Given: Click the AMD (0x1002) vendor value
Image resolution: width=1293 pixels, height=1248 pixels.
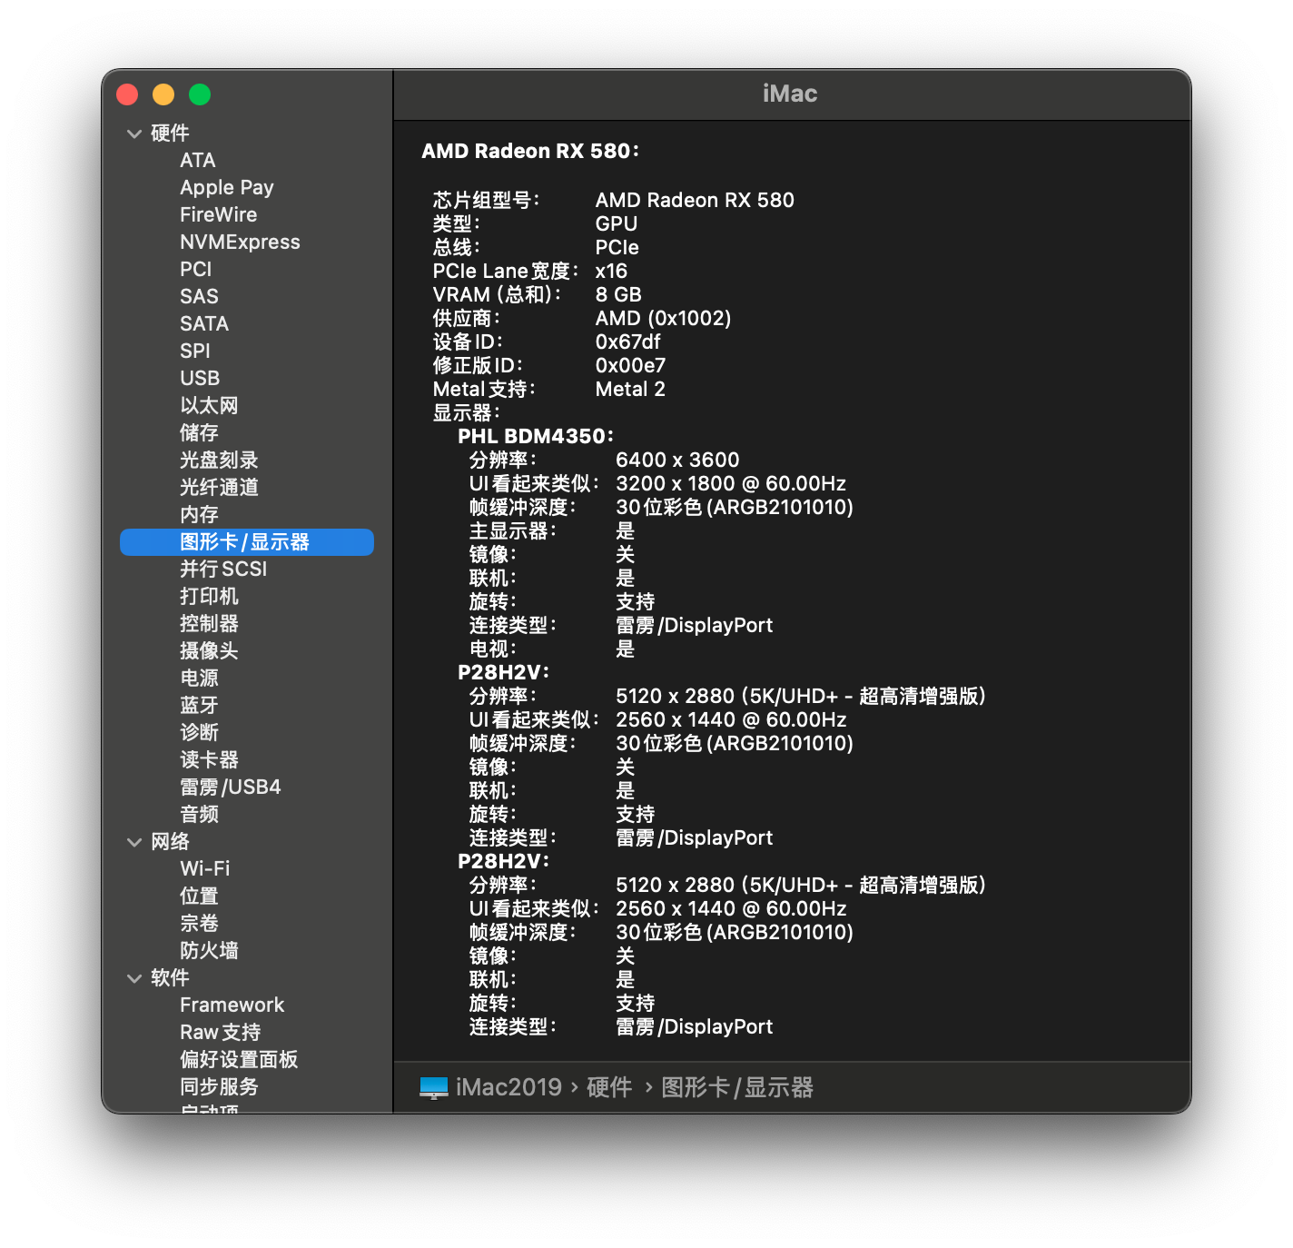Looking at the screenshot, I should pyautogui.click(x=663, y=318).
